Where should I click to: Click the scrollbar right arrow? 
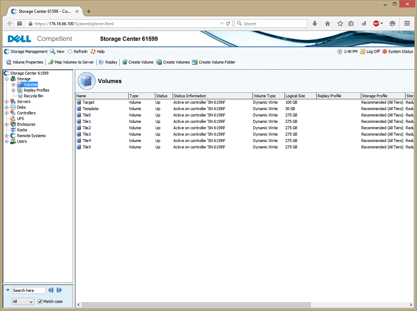click(x=411, y=305)
